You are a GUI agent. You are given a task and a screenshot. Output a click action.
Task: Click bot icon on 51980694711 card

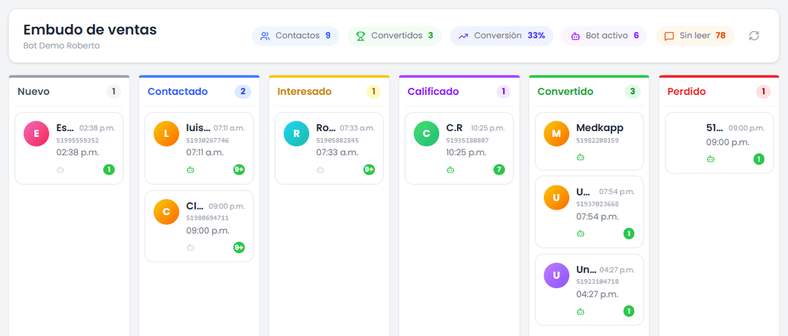190,248
